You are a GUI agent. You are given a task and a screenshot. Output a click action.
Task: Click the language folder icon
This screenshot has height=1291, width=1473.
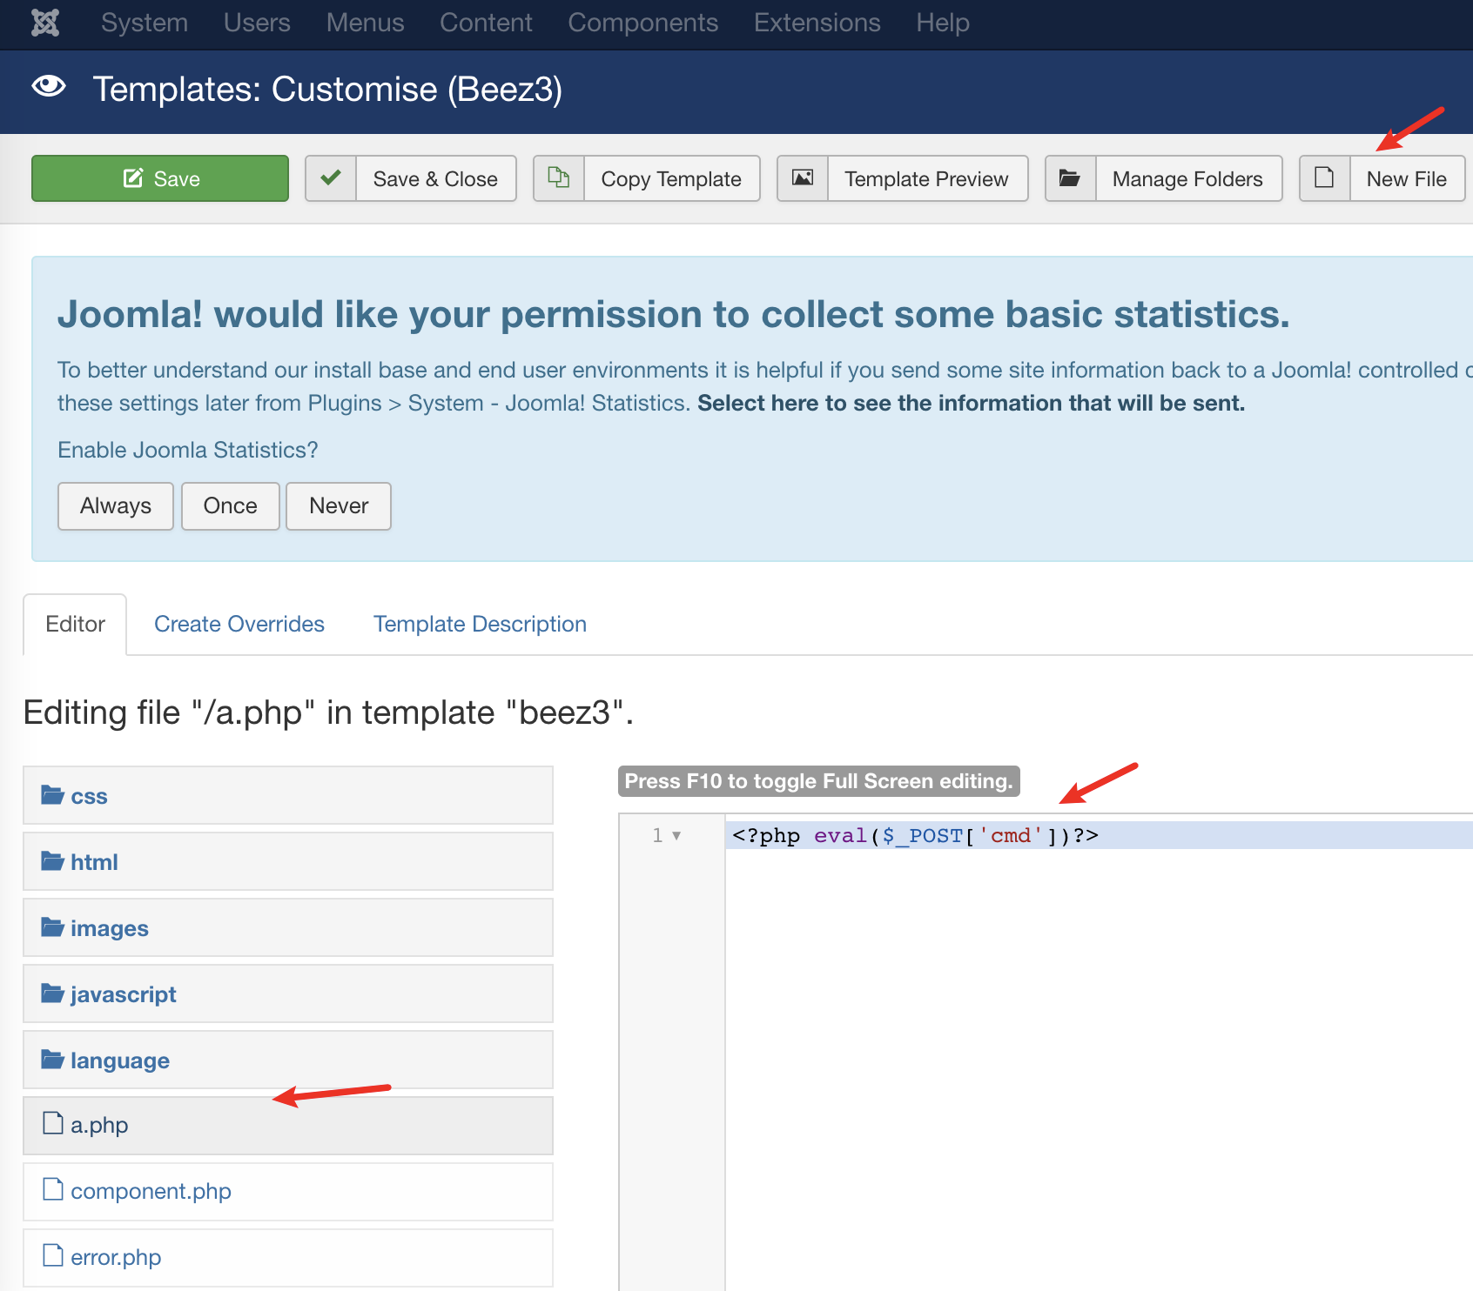point(53,1060)
